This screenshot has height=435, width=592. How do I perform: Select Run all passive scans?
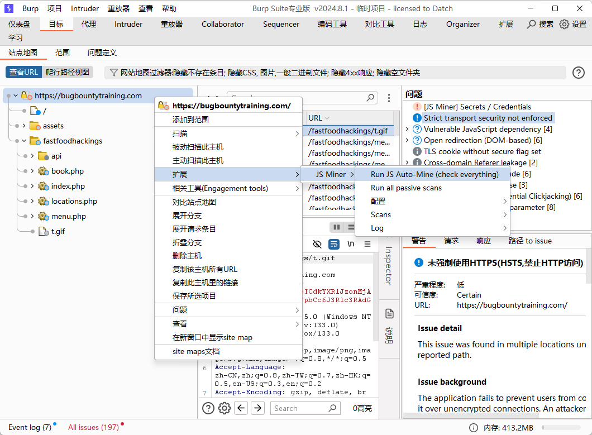(x=432, y=188)
